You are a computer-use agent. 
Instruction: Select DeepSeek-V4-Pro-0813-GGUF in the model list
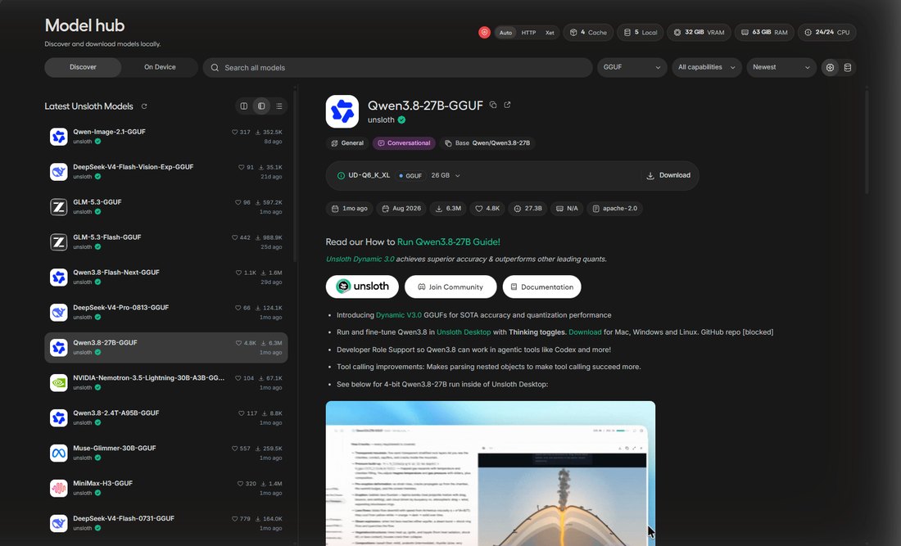click(166, 313)
